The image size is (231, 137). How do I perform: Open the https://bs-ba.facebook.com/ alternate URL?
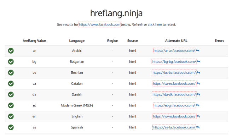pos(174,72)
